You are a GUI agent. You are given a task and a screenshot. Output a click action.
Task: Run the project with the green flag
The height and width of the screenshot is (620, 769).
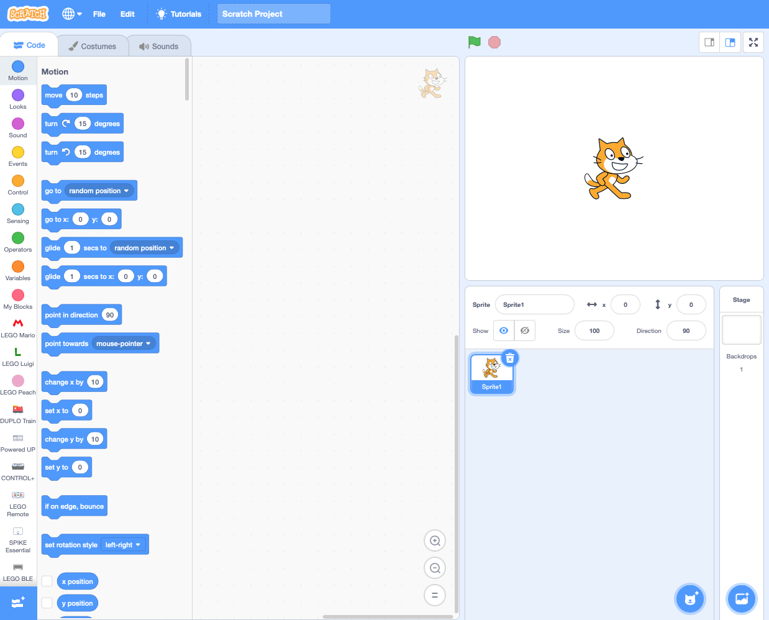point(473,42)
